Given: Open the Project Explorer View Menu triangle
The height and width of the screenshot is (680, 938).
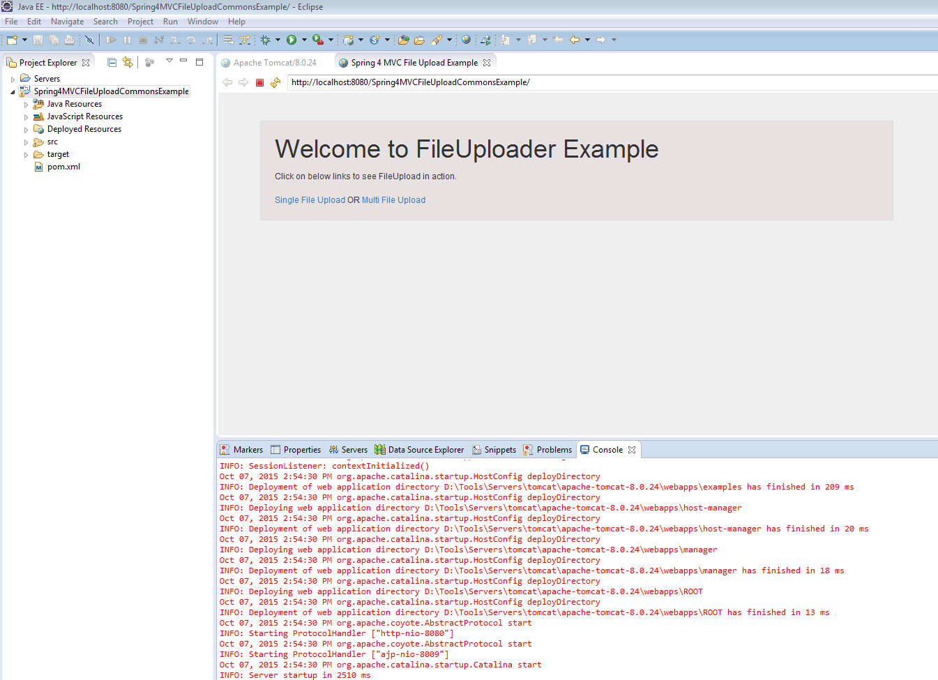Looking at the screenshot, I should tap(169, 61).
